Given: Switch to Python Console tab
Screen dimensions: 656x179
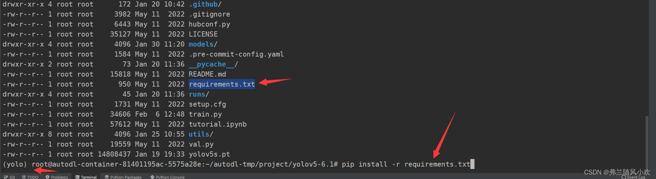Looking at the screenshot, I should [167, 177].
